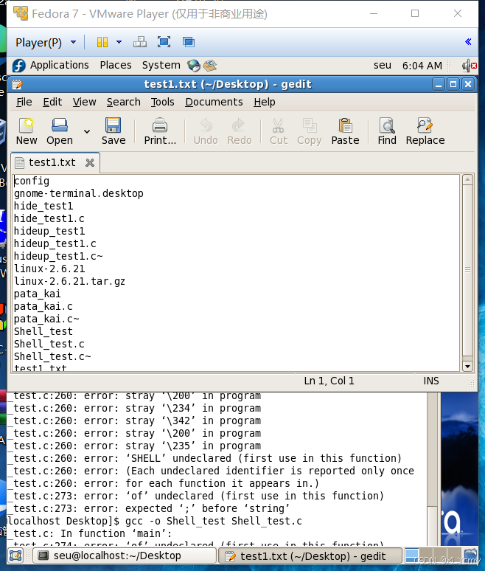Viewport: 485px width, 571px height.
Task: Click the VMware full screen icon
Action: pos(164,42)
